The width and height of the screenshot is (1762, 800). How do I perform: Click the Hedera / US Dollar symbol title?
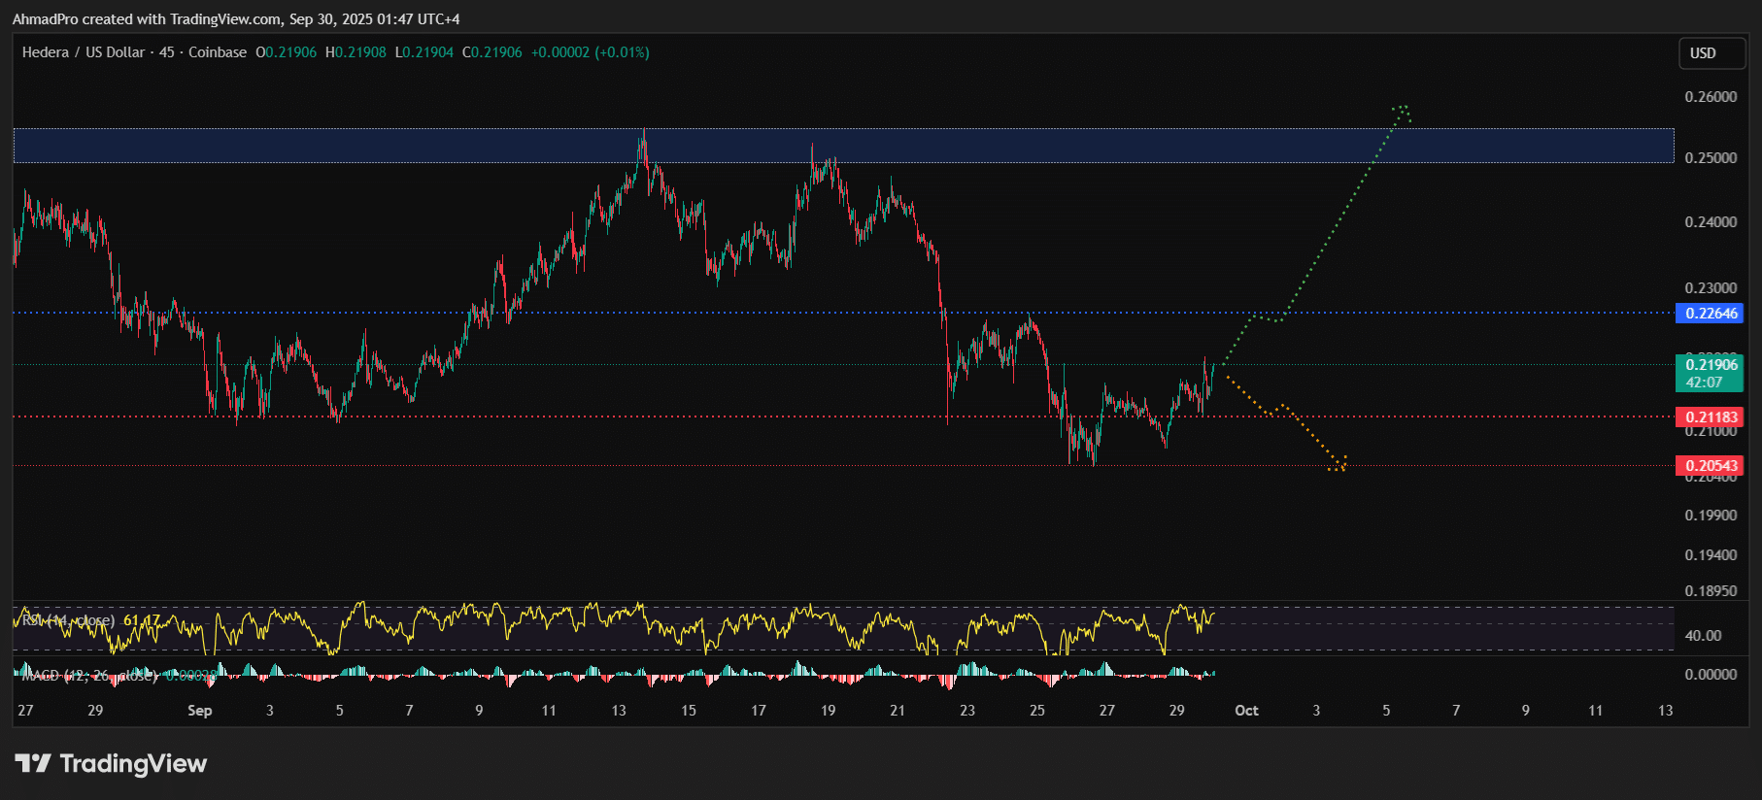click(84, 52)
